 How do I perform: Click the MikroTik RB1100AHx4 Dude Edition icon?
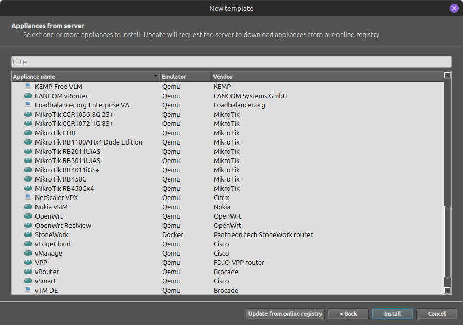click(28, 142)
